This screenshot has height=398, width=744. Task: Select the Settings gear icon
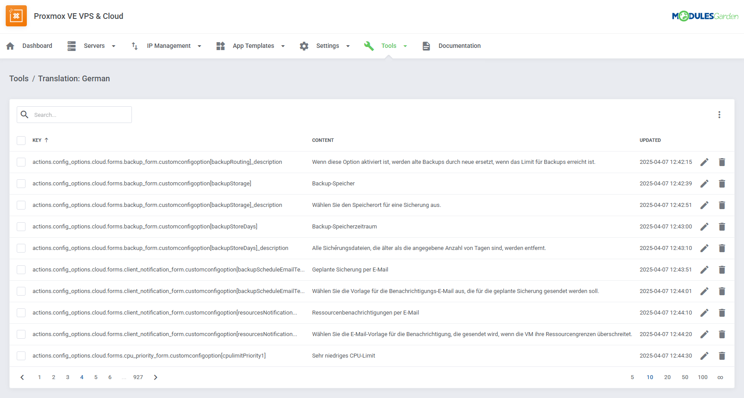304,46
